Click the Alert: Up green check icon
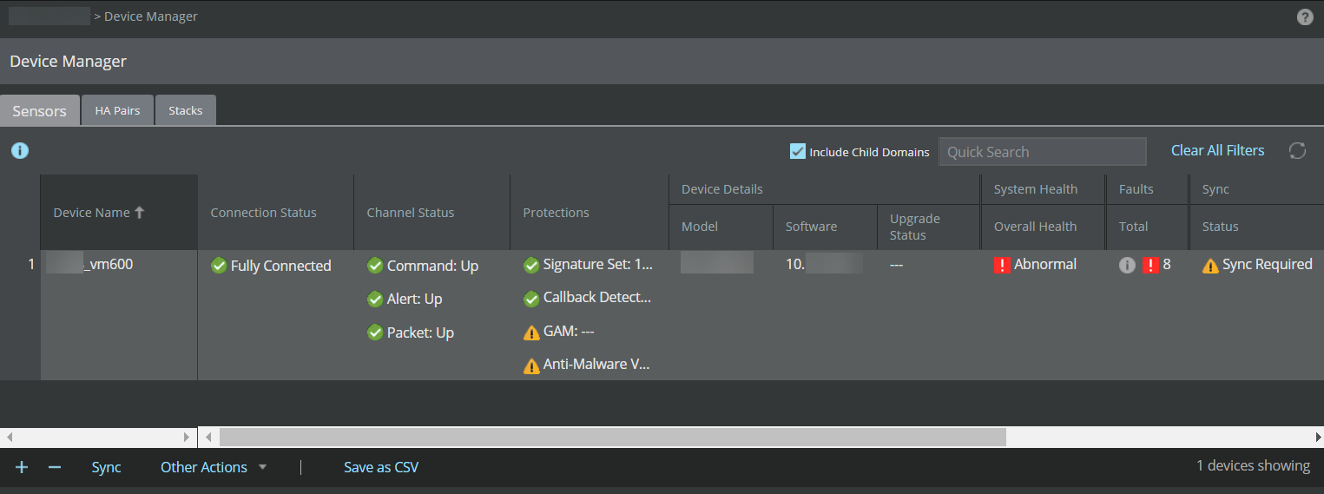This screenshot has width=1324, height=494. [x=375, y=299]
